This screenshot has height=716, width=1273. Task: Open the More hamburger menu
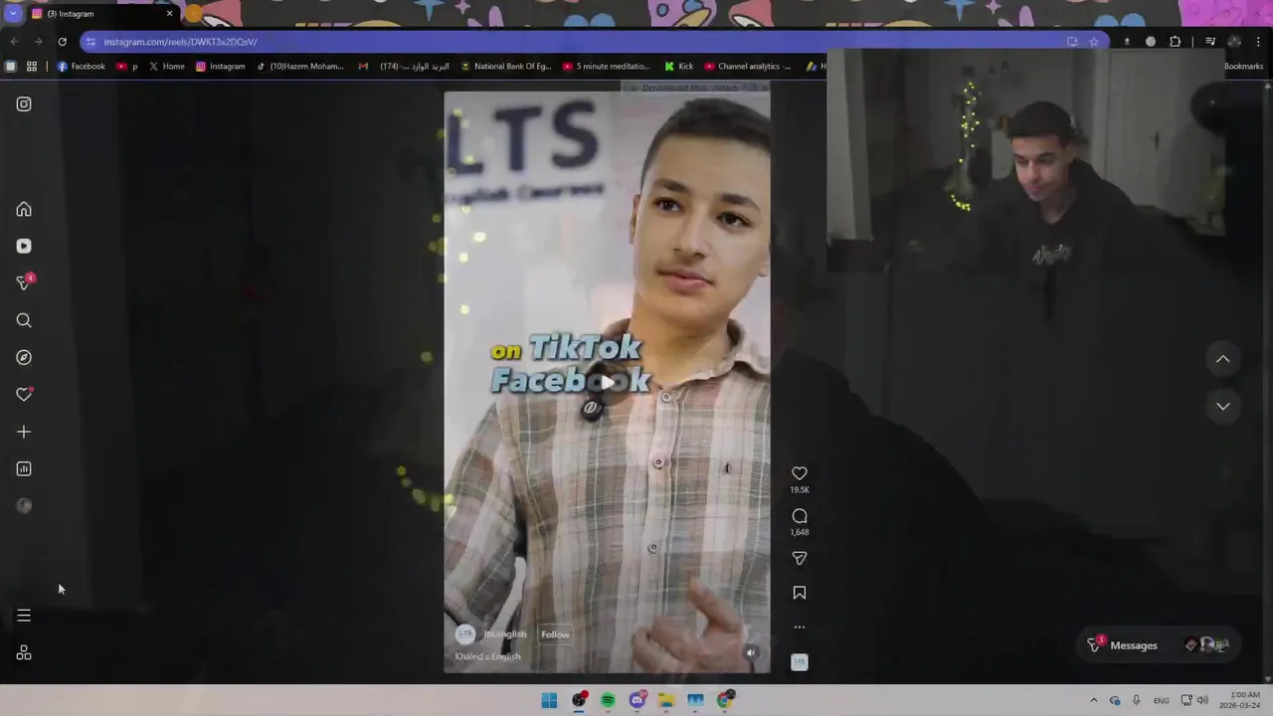(24, 616)
